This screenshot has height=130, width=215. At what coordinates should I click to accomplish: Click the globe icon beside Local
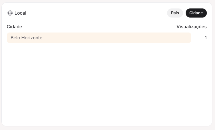(10, 13)
